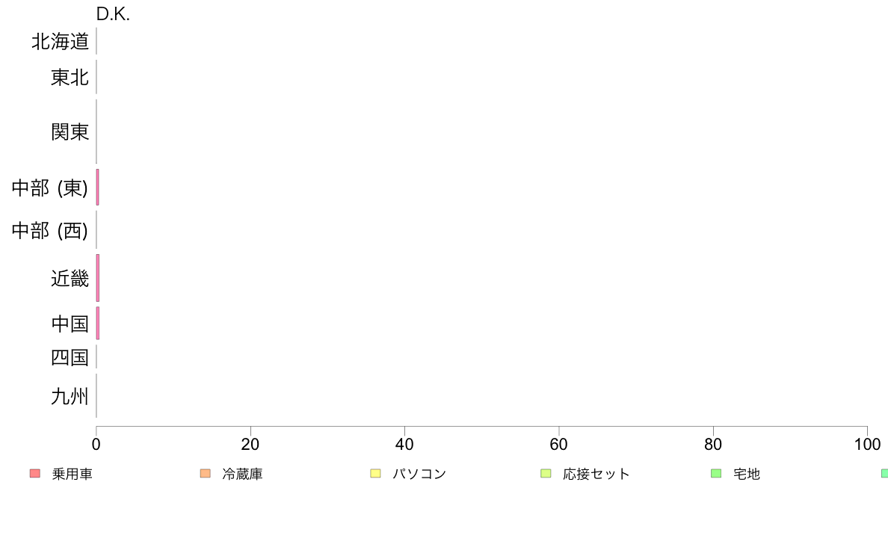Click the 四国 row label

[70, 357]
